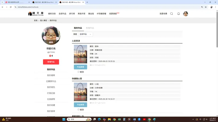This screenshot has width=218, height=122.
Task: Click the views eye icon for 人走茶涼
Action: tap(91, 65)
